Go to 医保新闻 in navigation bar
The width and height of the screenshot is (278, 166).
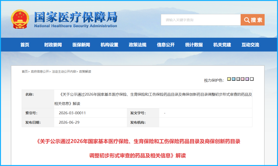[x=81, y=45]
